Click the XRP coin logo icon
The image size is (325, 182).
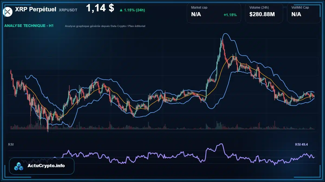pyautogui.click(x=8, y=12)
